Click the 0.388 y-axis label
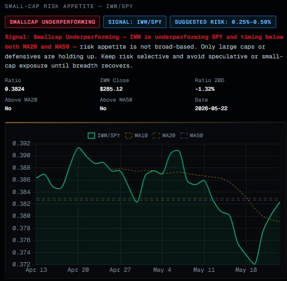This screenshot has height=281, width=287. (x=21, y=168)
